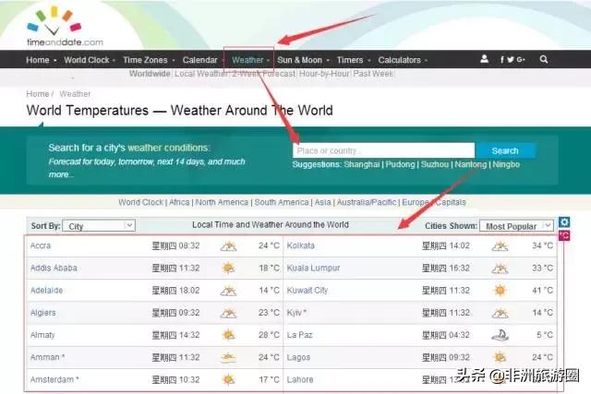
Task: Choose the Shanghai suggestion
Action: click(x=361, y=164)
